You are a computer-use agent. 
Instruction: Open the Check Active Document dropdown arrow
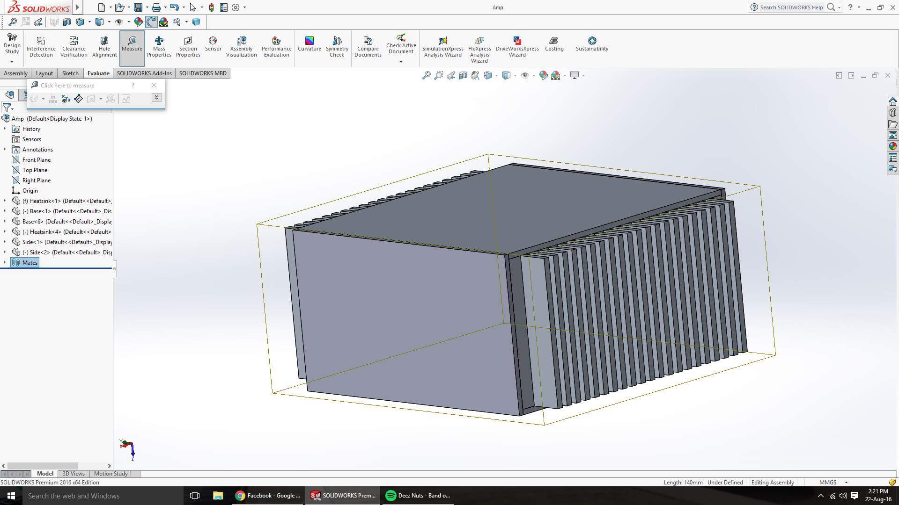coord(401,62)
